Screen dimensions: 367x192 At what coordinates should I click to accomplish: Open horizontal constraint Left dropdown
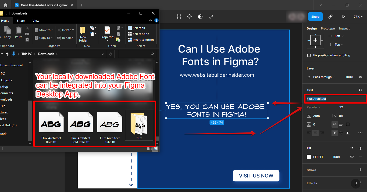click(339, 36)
